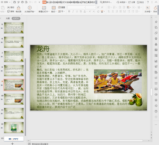Click the font color A button
Viewport: 159px width, 145px height.
point(85,12)
